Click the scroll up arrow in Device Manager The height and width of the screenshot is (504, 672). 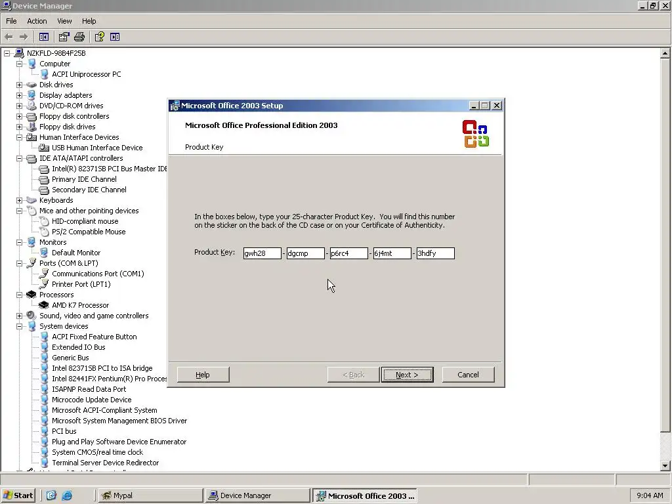(x=665, y=54)
